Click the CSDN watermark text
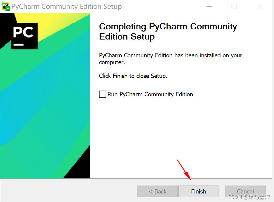Image resolution: width=274 pixels, height=202 pixels. coord(249,197)
